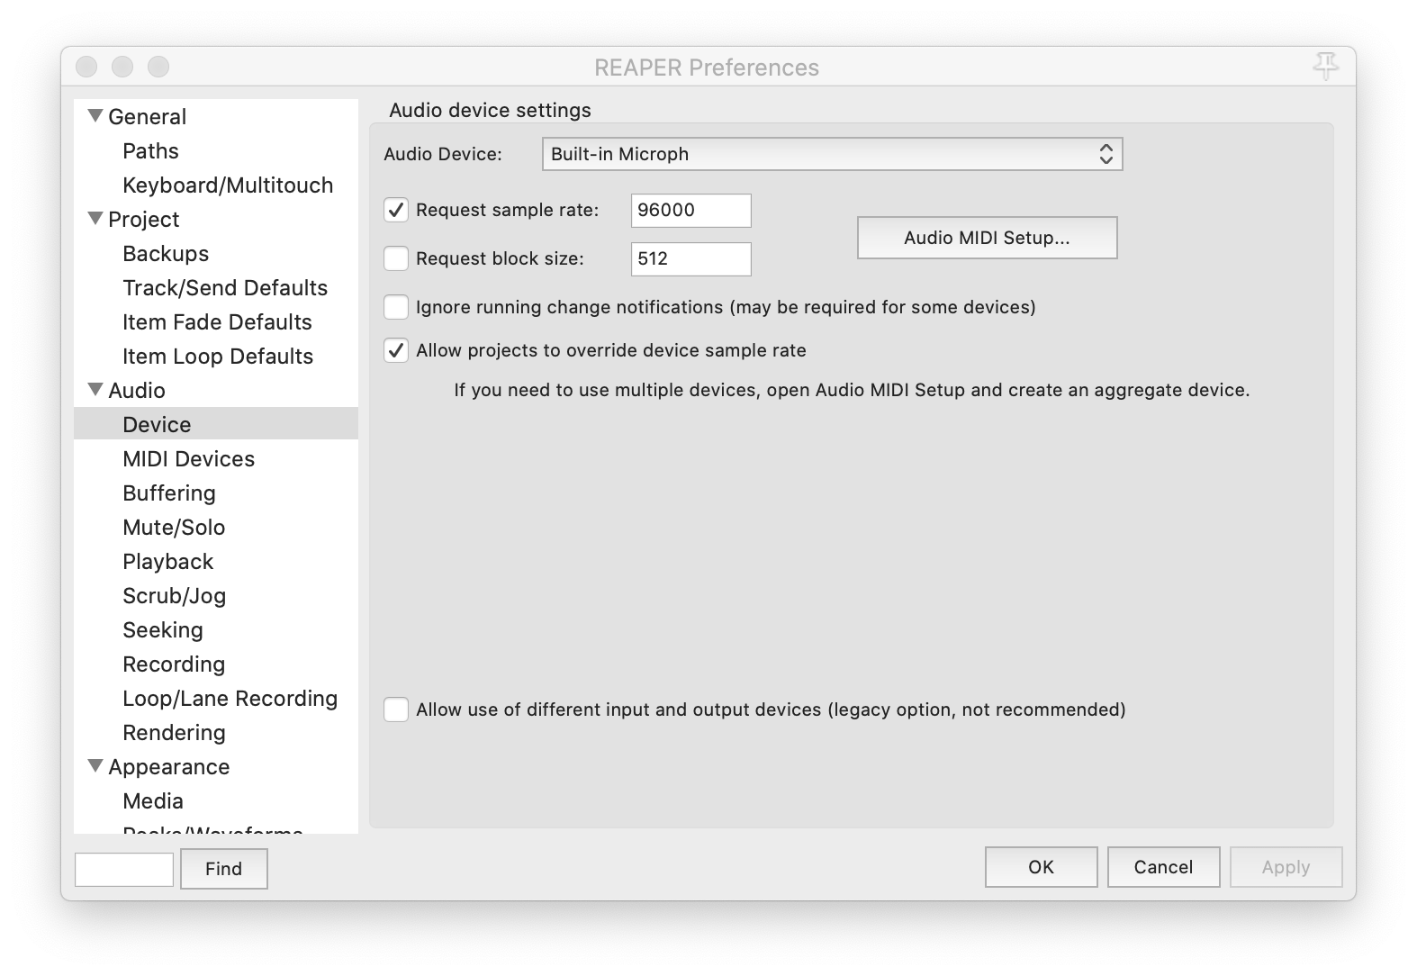Pin the Preferences window with pushpin icon

[x=1325, y=66]
